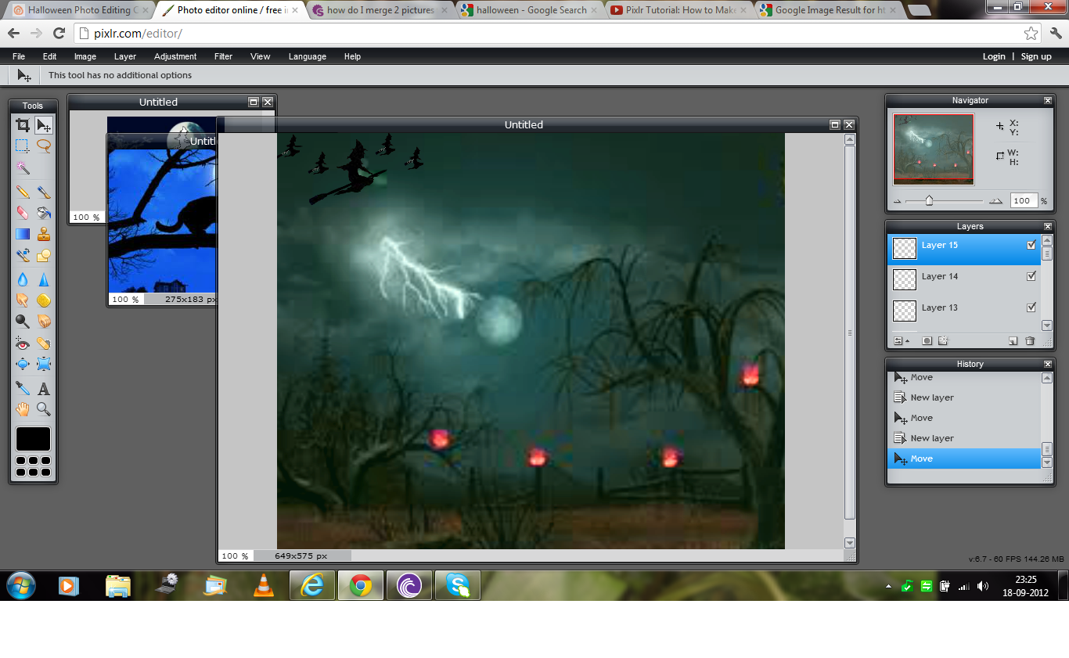Select the Paint Bucket tool
The width and height of the screenshot is (1069, 658).
[x=44, y=213]
